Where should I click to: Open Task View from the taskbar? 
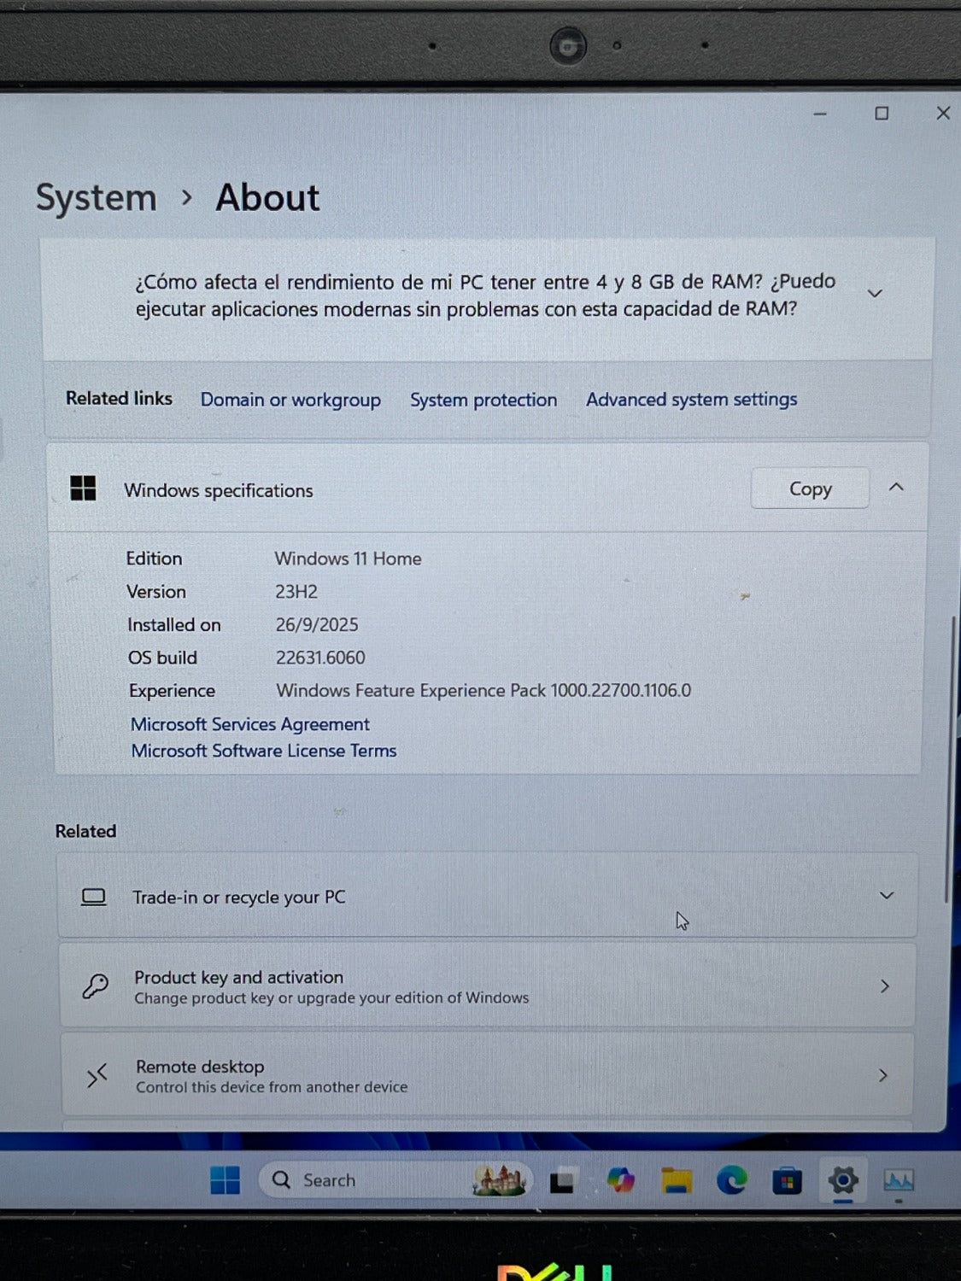click(x=561, y=1182)
